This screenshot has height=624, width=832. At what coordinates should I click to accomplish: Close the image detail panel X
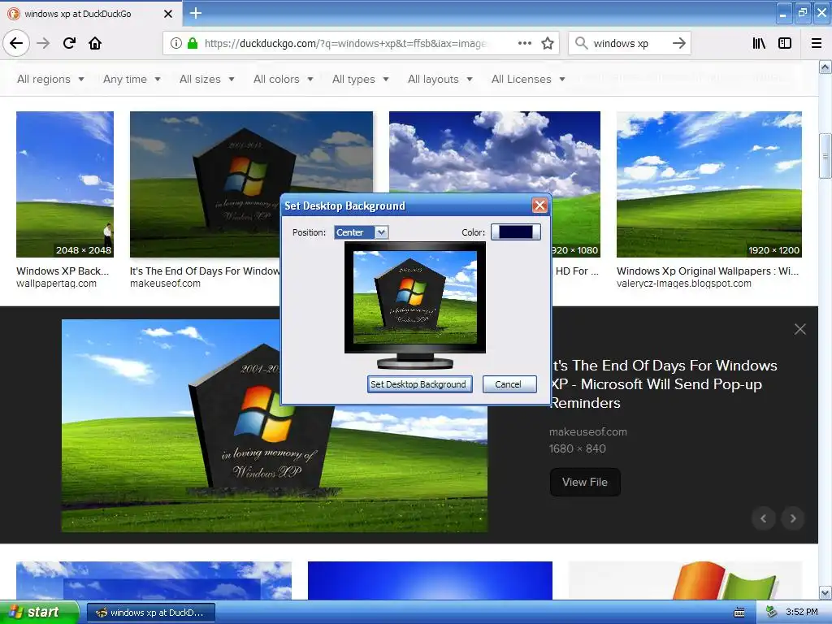(x=799, y=329)
